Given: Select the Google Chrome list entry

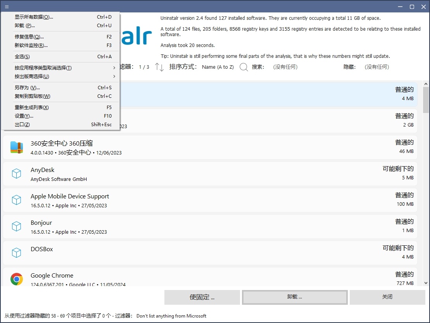Looking at the screenshot, I should [x=210, y=277].
